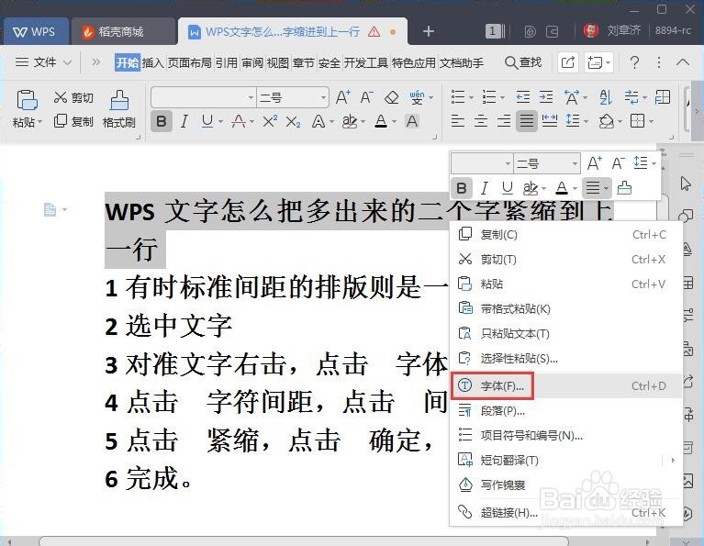Click the phonetic guide (wén) icon

(x=417, y=97)
